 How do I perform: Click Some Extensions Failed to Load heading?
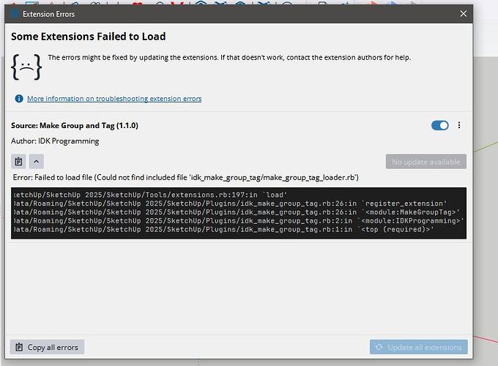89,37
